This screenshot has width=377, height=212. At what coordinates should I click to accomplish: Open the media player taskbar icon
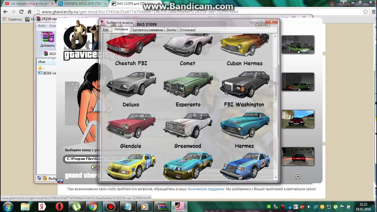point(145,206)
